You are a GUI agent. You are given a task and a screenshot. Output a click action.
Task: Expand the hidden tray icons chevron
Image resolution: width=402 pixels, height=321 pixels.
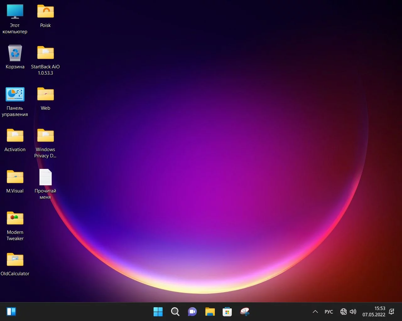tap(315, 312)
